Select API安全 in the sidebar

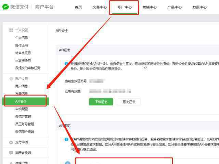tap(21, 101)
